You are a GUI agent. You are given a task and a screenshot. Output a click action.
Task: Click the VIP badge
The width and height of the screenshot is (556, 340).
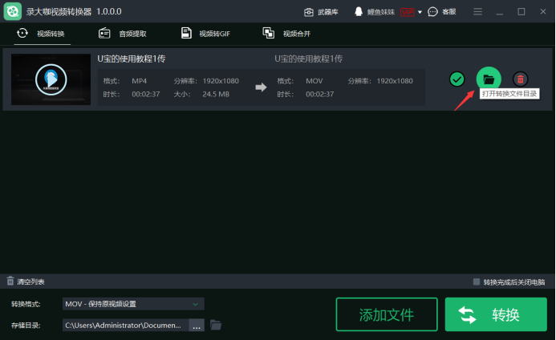(408, 12)
